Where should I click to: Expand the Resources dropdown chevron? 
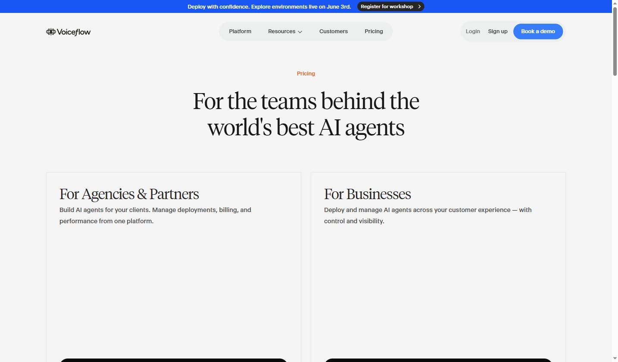pos(300,32)
